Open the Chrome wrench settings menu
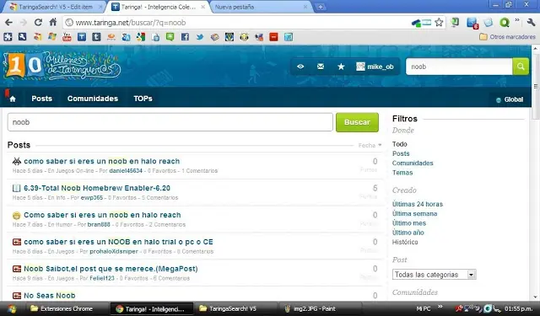The width and height of the screenshot is (540, 316). coord(531,23)
